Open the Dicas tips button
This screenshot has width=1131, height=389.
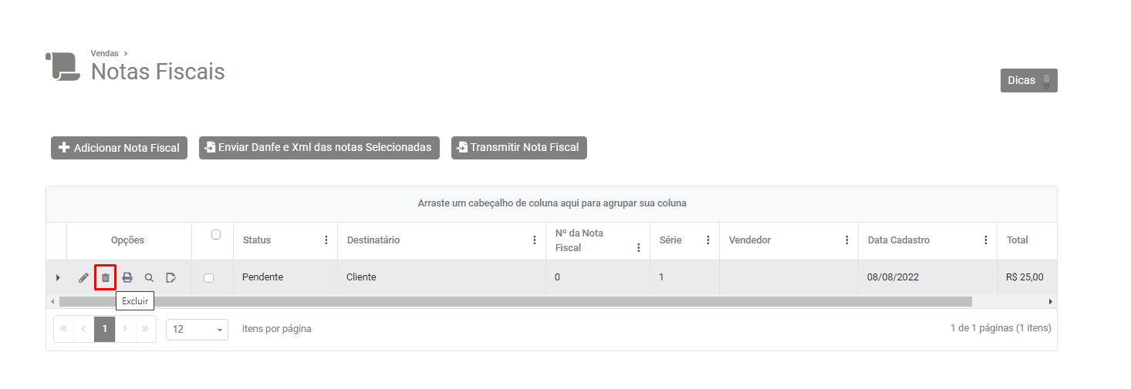(x=1028, y=80)
